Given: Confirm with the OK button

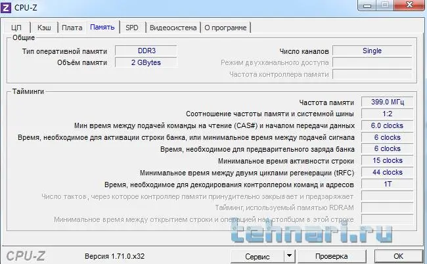Looking at the screenshot, I should [398, 256].
